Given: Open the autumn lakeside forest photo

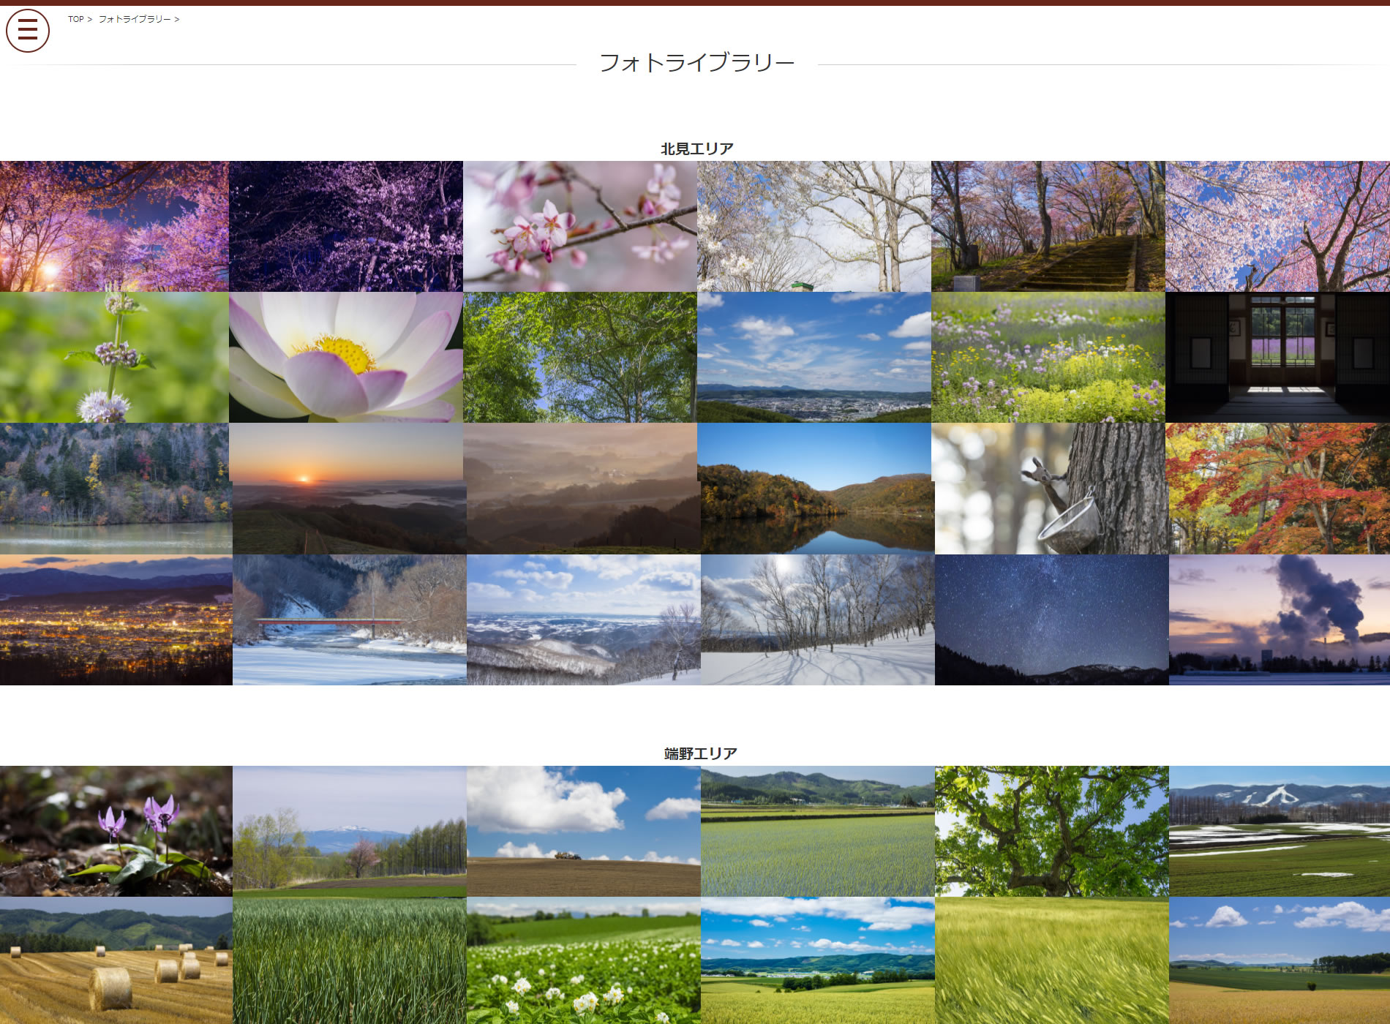Looking at the screenshot, I should [x=116, y=489].
